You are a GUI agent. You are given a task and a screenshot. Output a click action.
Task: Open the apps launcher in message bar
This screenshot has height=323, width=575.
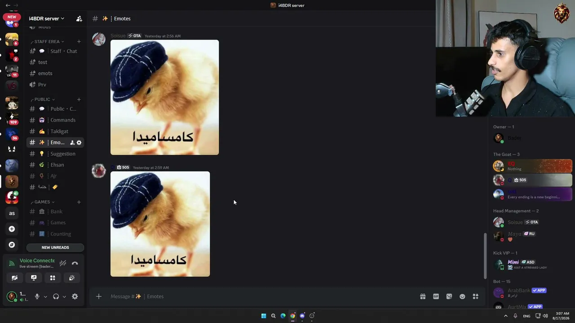476,297
